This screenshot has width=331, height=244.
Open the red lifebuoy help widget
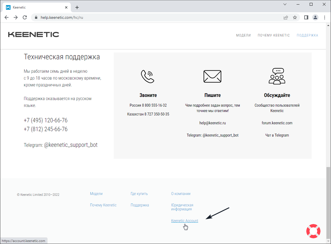(313, 231)
